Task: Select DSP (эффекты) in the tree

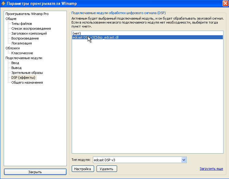Action: pos(23,78)
